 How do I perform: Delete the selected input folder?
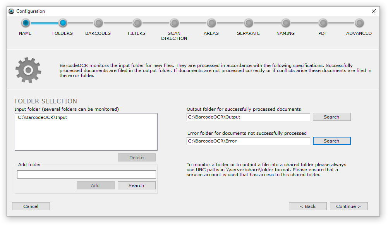pyautogui.click(x=137, y=158)
